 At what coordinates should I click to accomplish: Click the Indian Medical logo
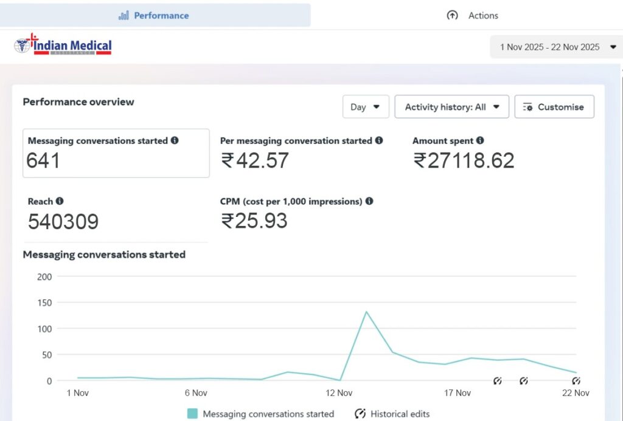(63, 46)
